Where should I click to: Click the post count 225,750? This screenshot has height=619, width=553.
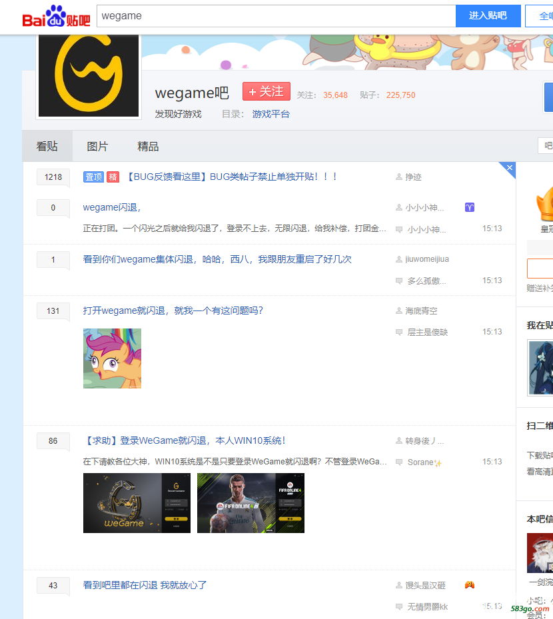400,95
